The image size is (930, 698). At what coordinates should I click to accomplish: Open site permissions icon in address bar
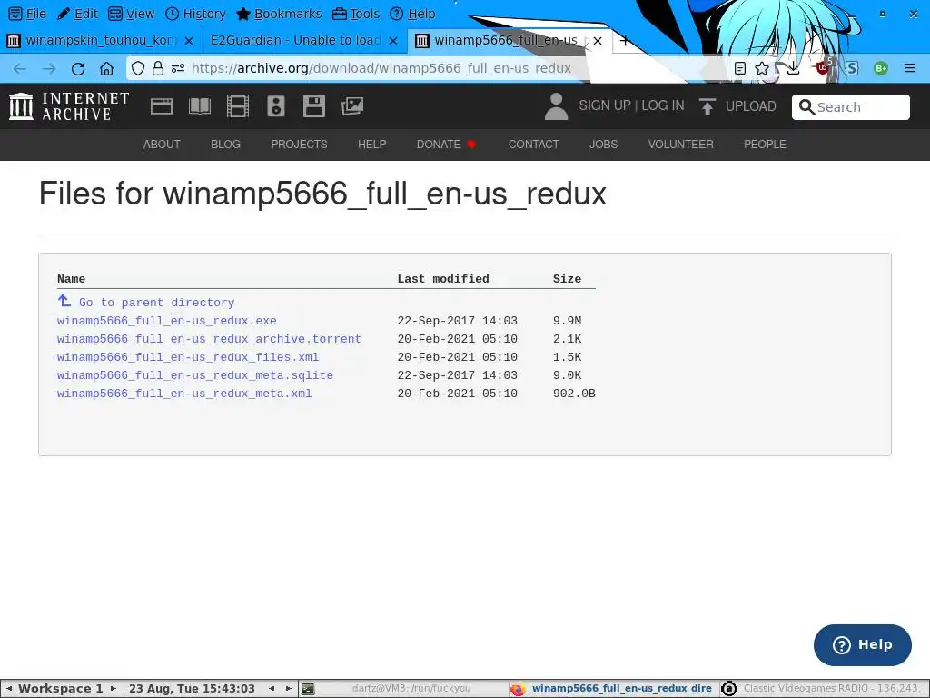(178, 68)
